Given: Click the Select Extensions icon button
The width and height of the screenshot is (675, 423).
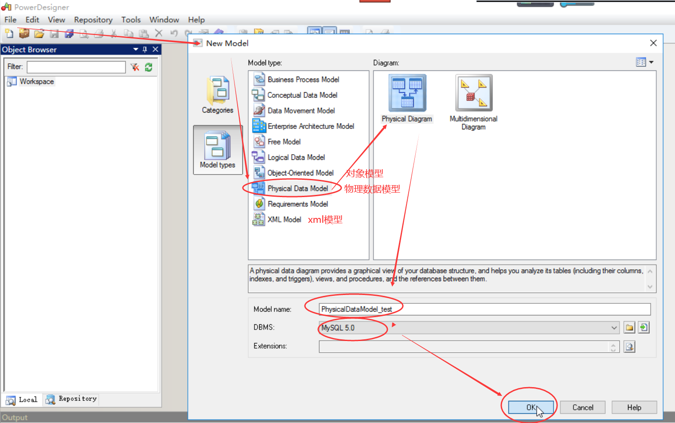Looking at the screenshot, I should (x=629, y=347).
